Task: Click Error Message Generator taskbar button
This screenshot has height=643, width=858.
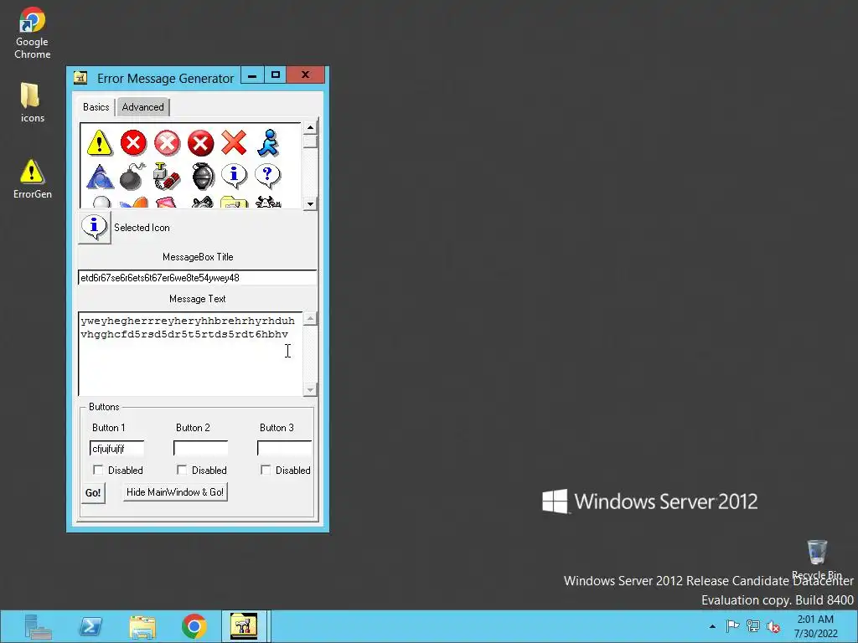Action: 244,626
